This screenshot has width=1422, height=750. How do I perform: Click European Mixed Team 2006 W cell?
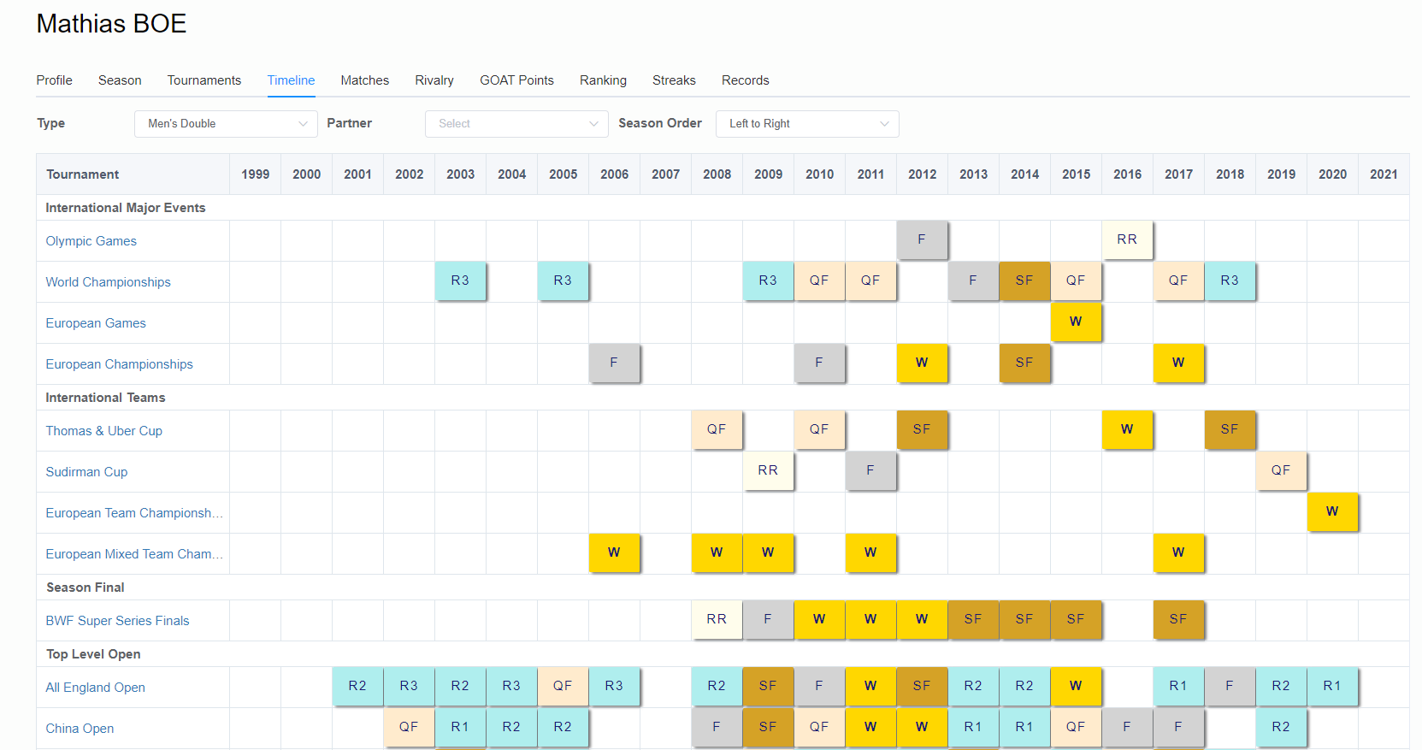[x=614, y=552]
